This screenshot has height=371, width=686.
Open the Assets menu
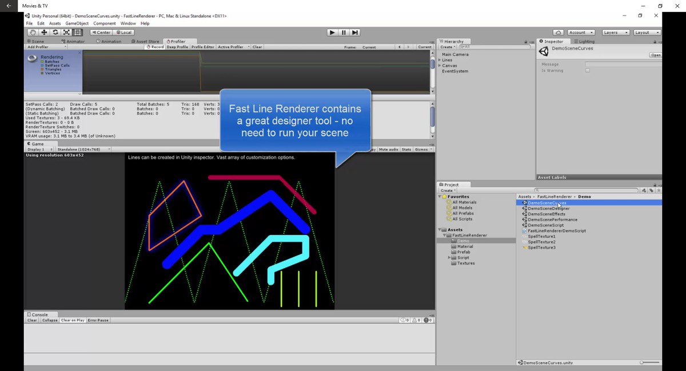tap(55, 23)
